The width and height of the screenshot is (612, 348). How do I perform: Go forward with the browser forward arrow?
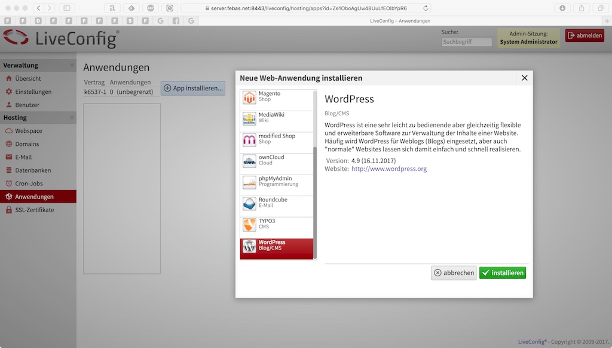49,8
